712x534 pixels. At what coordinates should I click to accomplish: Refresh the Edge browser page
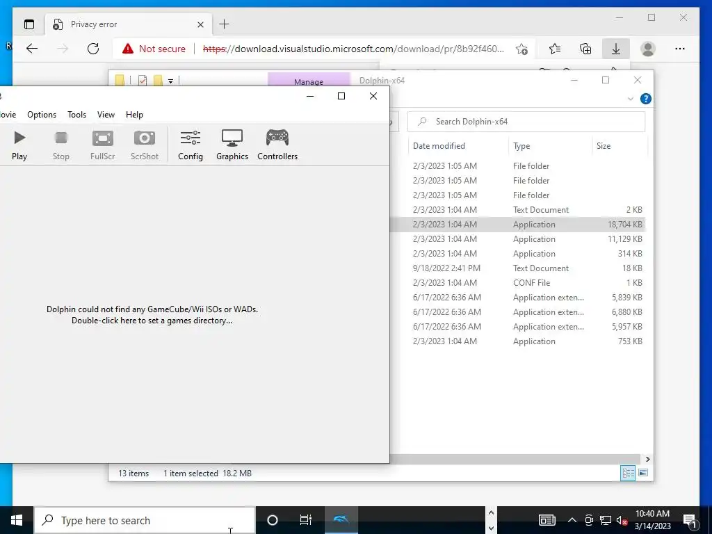[x=93, y=49]
